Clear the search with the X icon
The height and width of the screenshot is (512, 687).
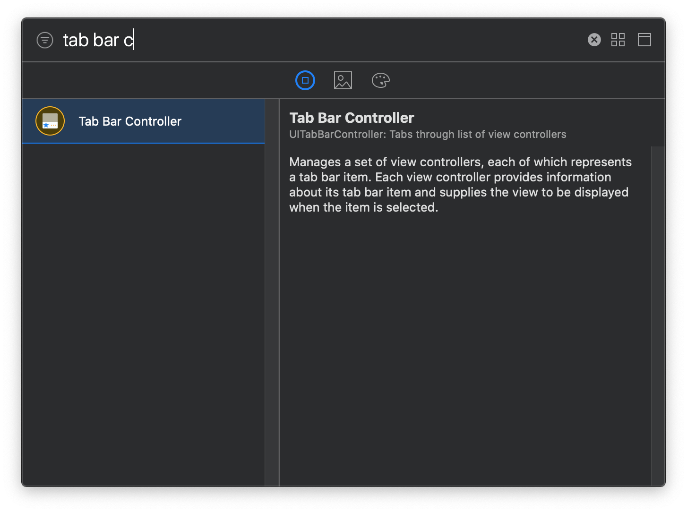(593, 40)
